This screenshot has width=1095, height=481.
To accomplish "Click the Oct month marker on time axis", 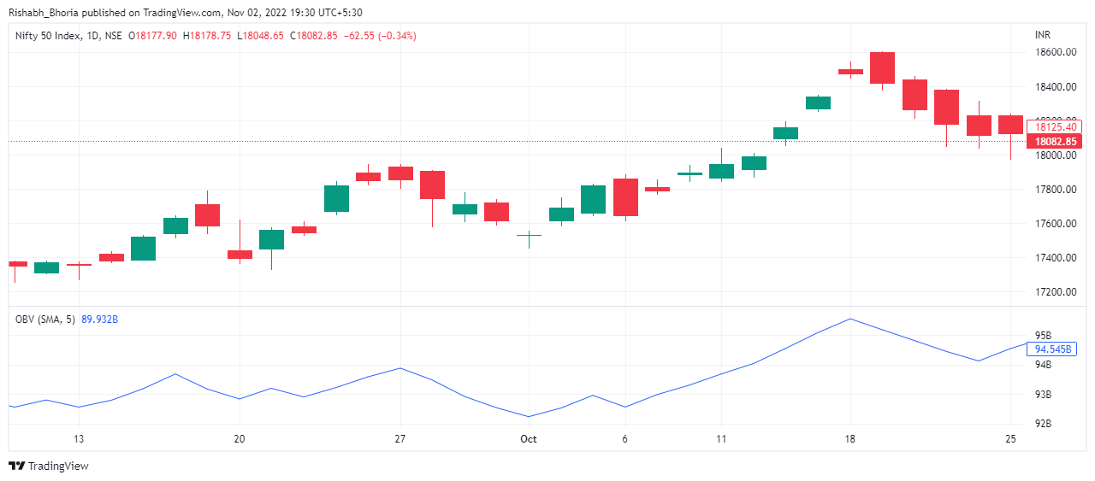I will tap(529, 439).
